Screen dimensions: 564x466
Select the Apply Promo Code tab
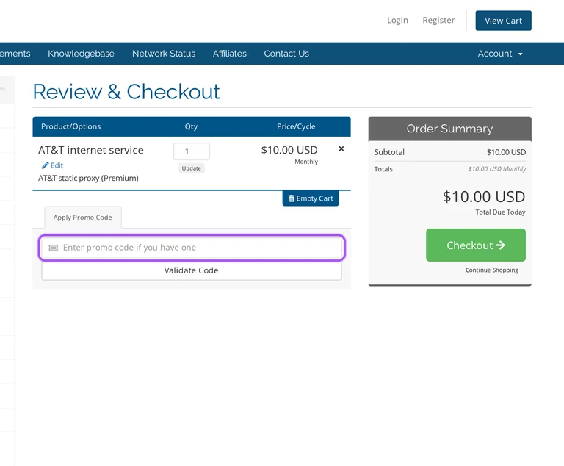(83, 218)
